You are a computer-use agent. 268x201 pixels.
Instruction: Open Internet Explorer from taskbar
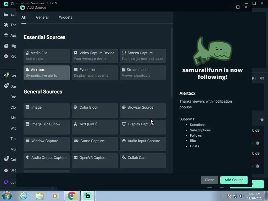pyautogui.click(x=23, y=196)
